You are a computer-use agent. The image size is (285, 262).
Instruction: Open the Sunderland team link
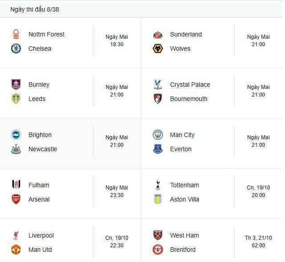186,34
